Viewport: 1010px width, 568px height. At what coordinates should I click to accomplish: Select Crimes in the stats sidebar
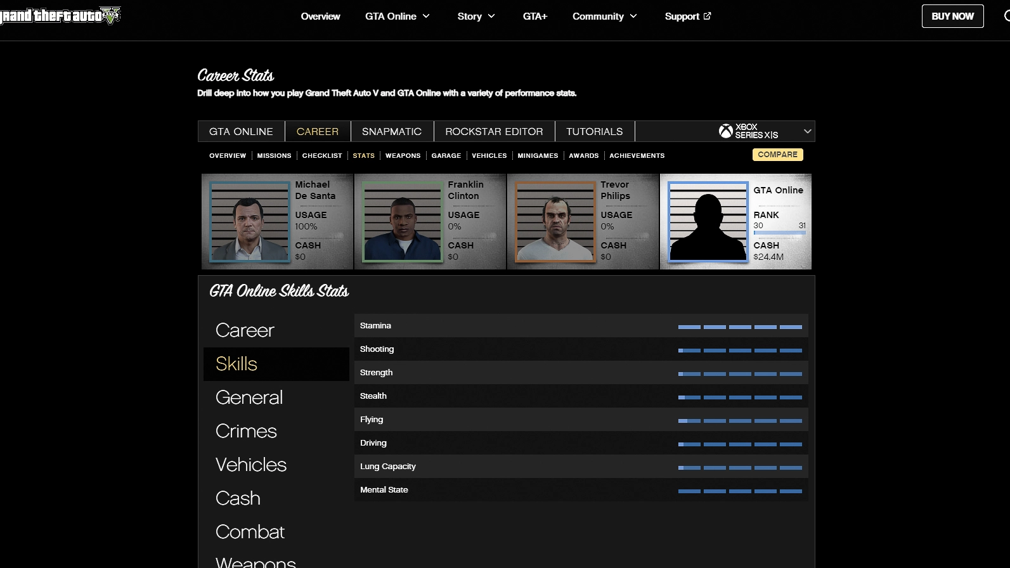[x=246, y=431]
